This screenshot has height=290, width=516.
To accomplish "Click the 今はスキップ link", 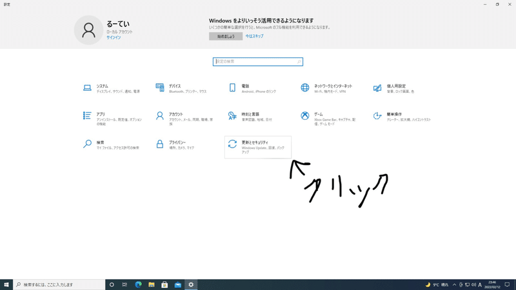I will pyautogui.click(x=254, y=36).
